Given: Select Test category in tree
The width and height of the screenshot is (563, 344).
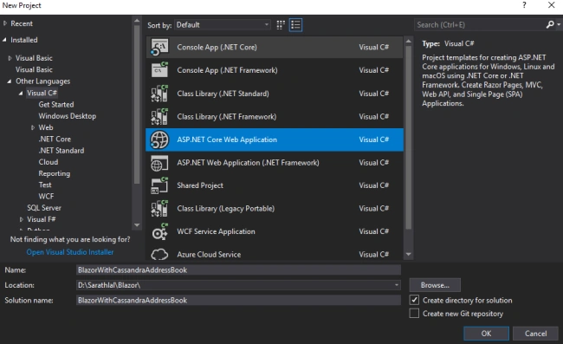Looking at the screenshot, I should (x=45, y=185).
